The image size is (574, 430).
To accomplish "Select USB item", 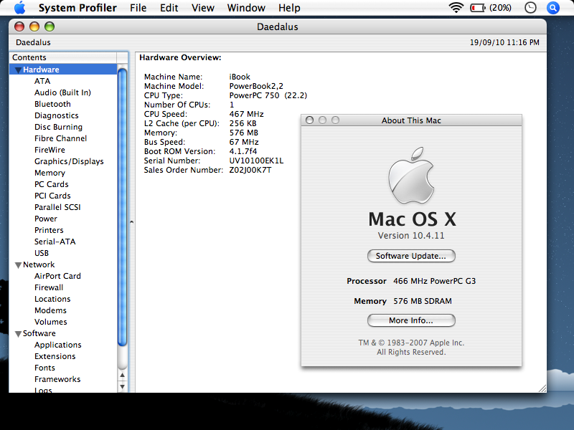I will click(42, 253).
